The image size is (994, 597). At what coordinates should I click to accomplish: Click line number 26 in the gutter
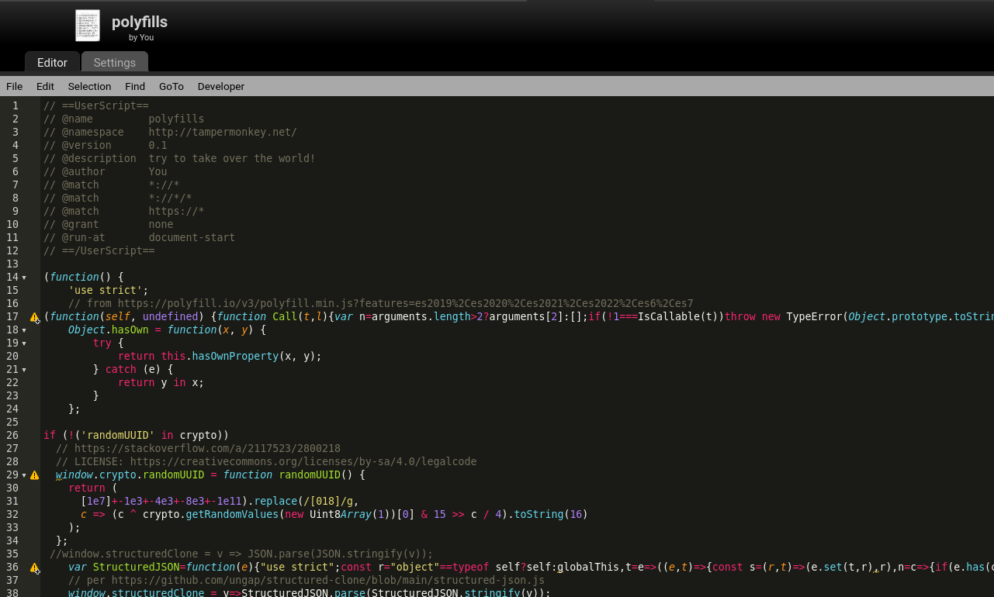tap(12, 435)
